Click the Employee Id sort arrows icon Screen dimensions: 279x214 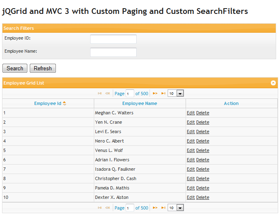64,103
